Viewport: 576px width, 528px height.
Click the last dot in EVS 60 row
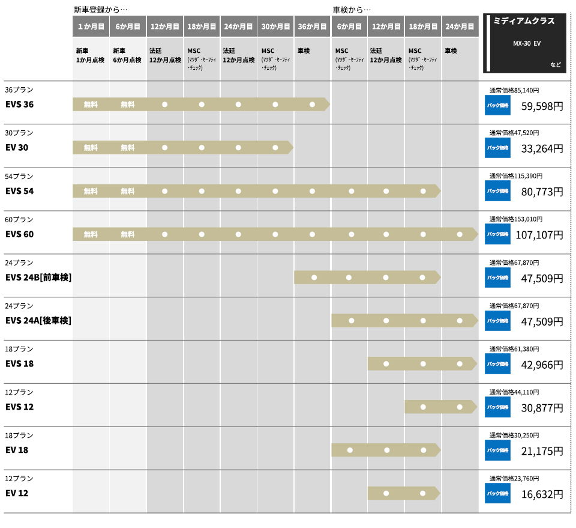click(x=460, y=234)
